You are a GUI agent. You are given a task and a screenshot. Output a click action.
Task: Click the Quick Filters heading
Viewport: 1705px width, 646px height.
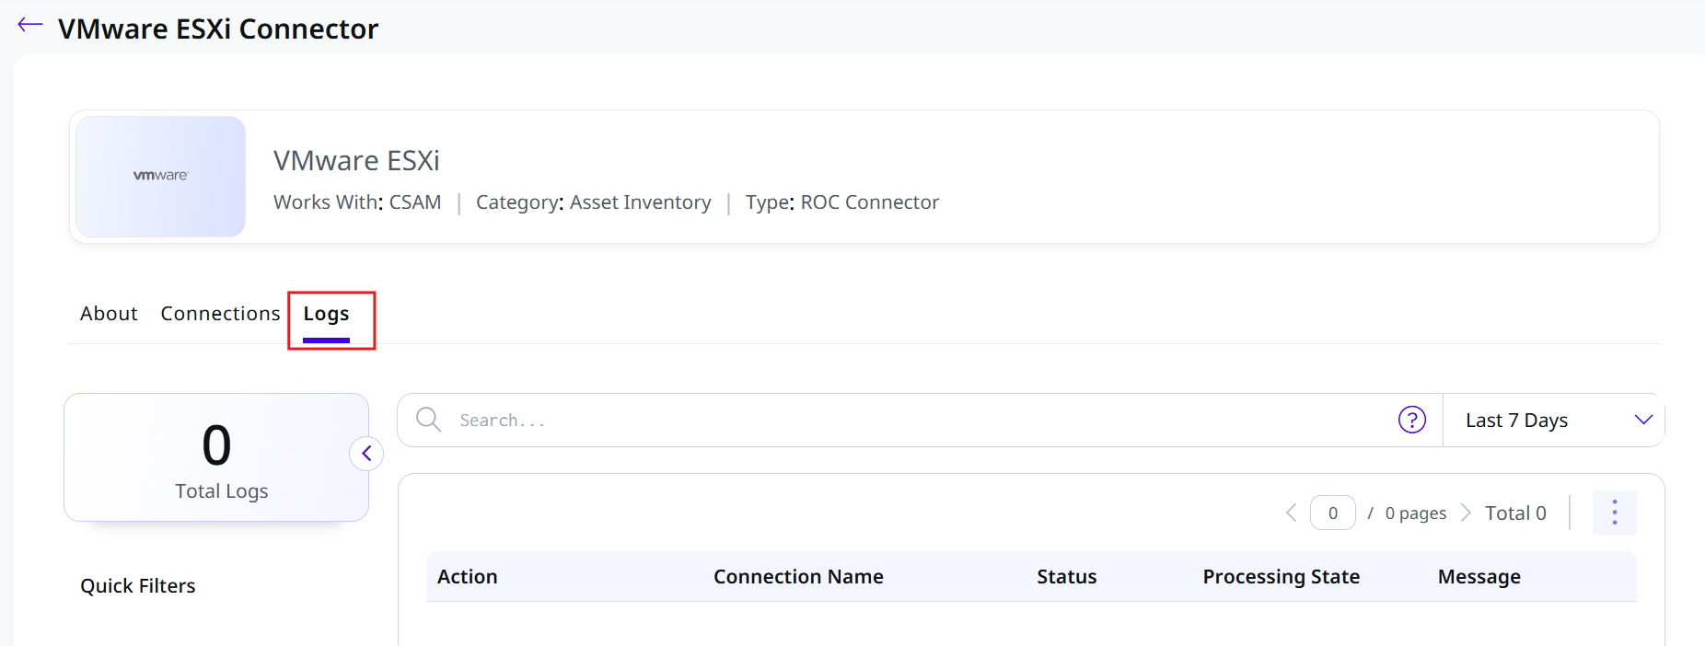(x=138, y=586)
